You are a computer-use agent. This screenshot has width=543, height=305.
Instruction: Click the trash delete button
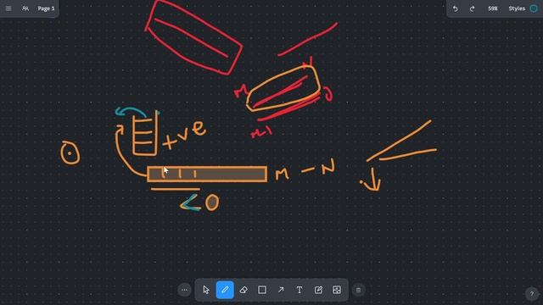[358, 290]
